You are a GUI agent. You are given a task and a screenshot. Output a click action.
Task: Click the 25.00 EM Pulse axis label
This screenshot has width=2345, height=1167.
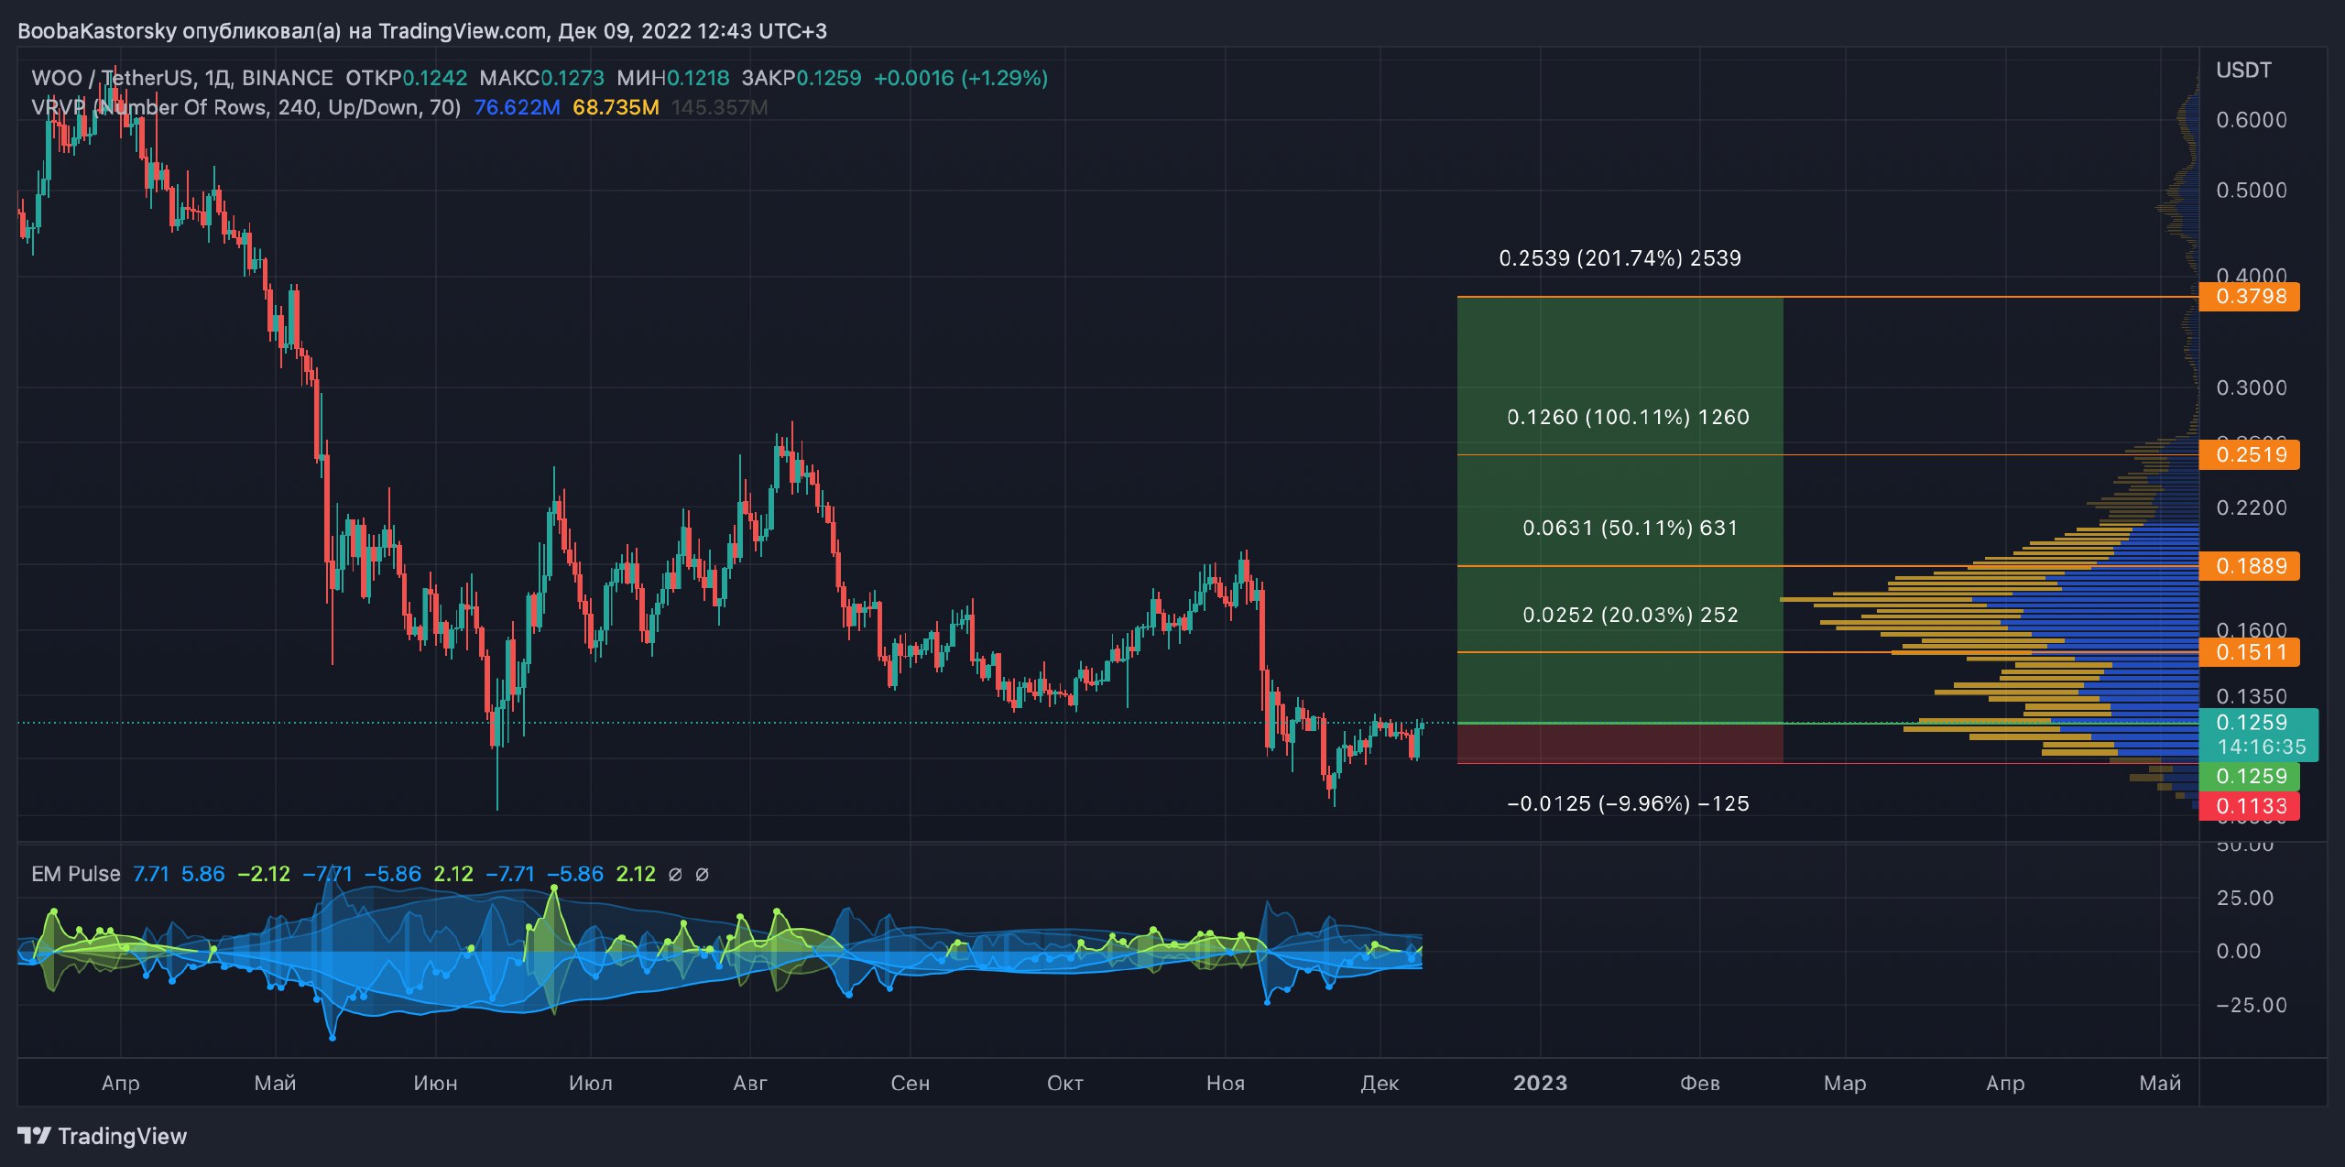(2244, 898)
